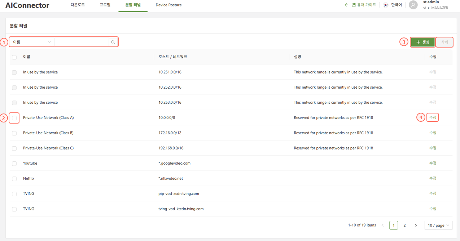460x241 pixels.
Task: Open the 한국어 language selector
Action: click(x=396, y=5)
